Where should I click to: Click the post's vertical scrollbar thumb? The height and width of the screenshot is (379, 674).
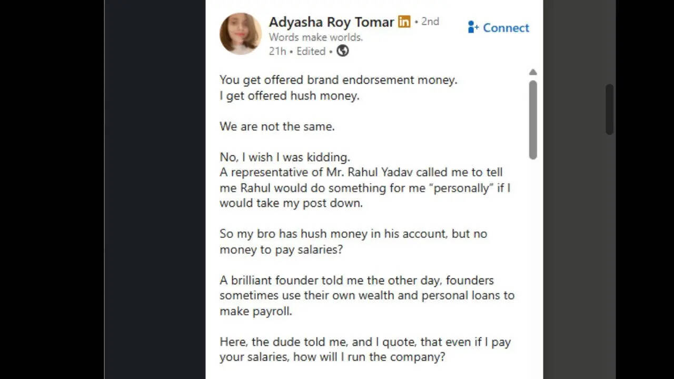coord(533,119)
